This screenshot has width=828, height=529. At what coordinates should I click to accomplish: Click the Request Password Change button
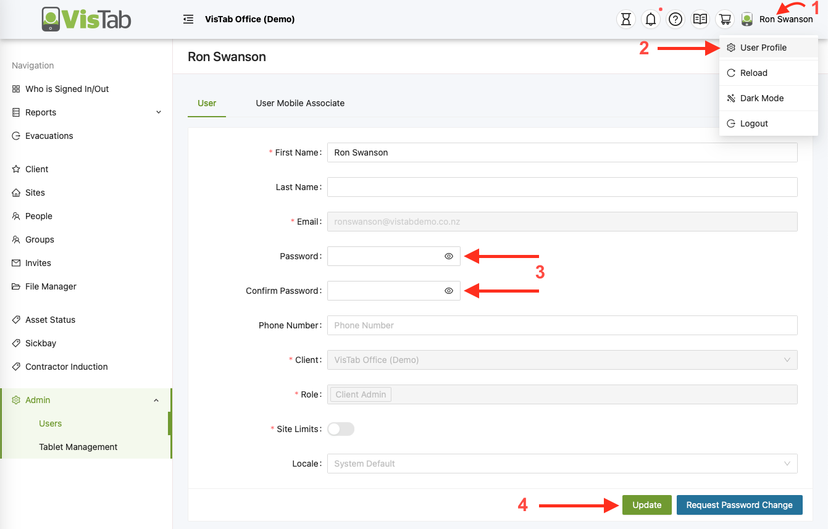click(739, 505)
